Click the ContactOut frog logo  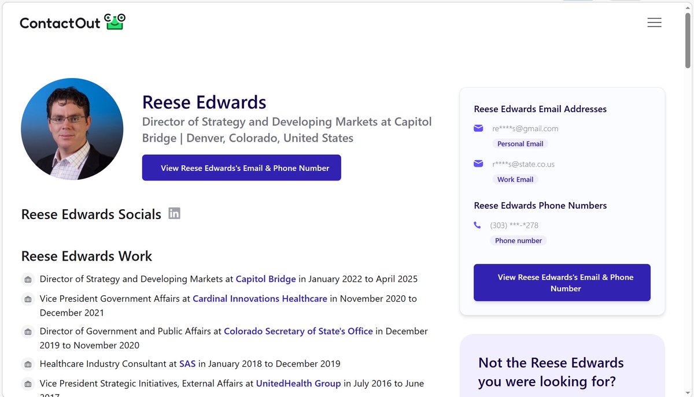coord(115,22)
